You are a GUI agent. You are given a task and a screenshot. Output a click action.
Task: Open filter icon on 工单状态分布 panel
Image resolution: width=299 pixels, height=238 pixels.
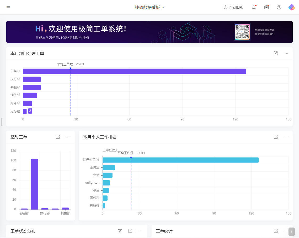pyautogui.click(x=120, y=231)
